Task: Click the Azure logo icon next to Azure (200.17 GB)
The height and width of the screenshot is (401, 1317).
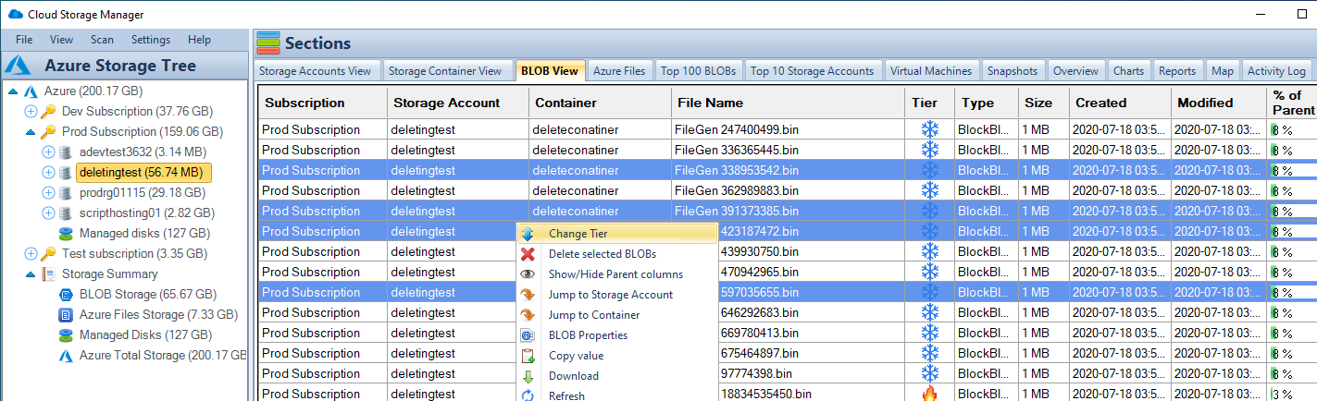Action: point(30,91)
